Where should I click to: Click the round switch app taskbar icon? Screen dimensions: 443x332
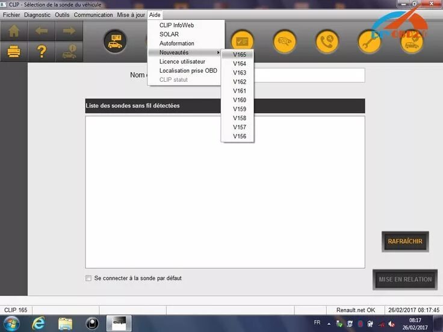pyautogui.click(x=92, y=324)
